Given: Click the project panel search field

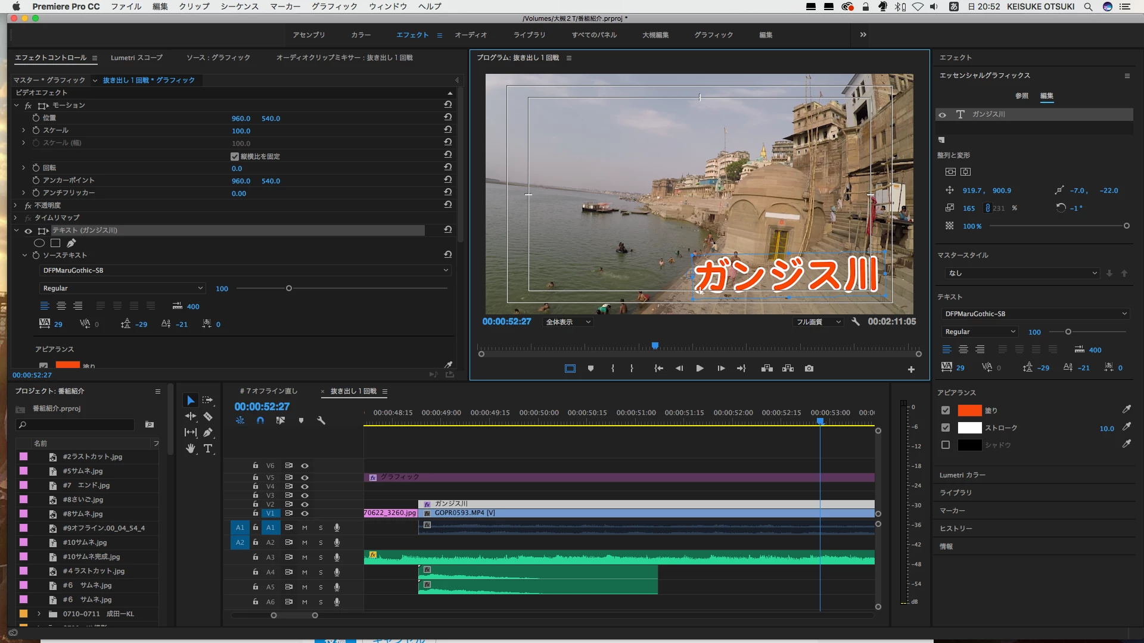Looking at the screenshot, I should tap(76, 424).
